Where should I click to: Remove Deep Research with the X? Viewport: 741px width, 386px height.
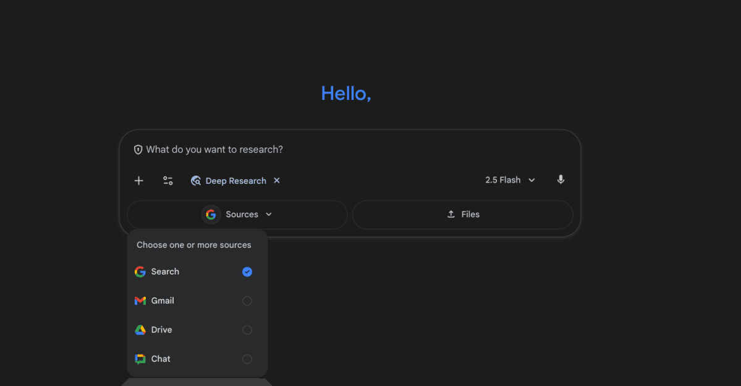coord(277,181)
